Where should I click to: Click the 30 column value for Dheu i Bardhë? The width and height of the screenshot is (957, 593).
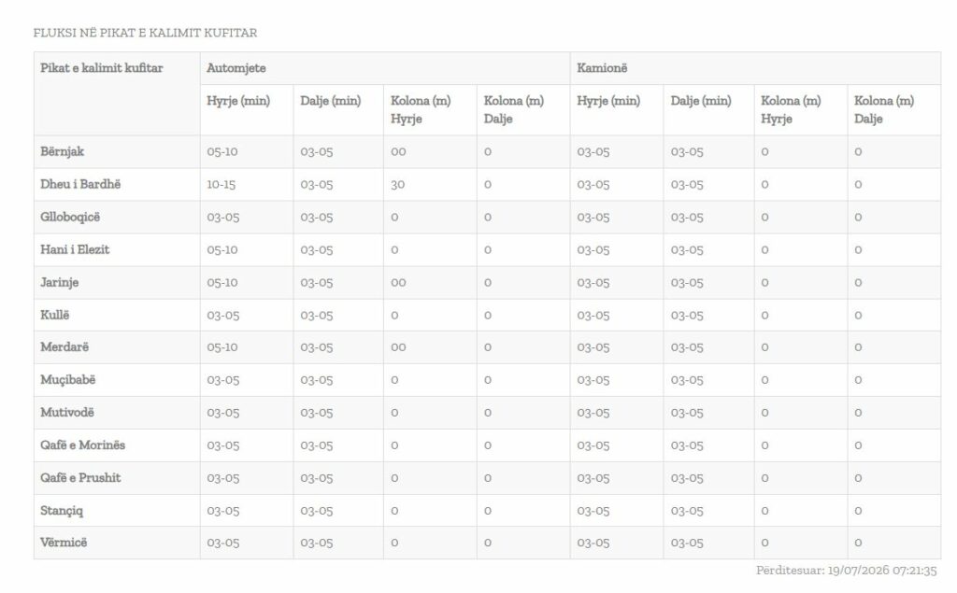[397, 184]
